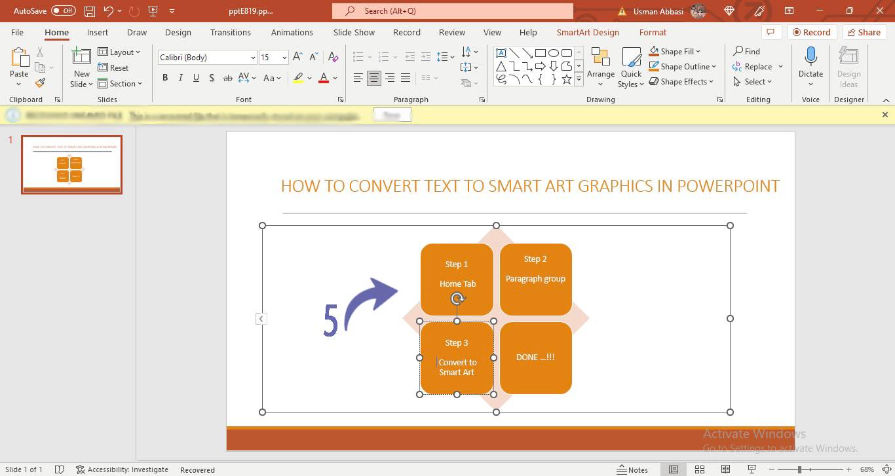Screen dimensions: 895x476
Task: Decrease list indent level
Action: [x=410, y=58]
